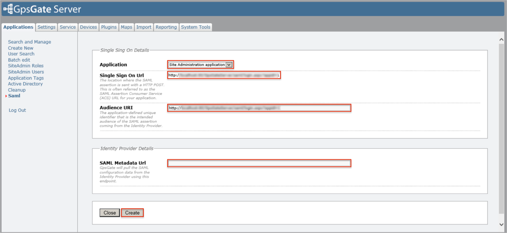
Task: Select the Plugins tab
Action: (x=109, y=27)
